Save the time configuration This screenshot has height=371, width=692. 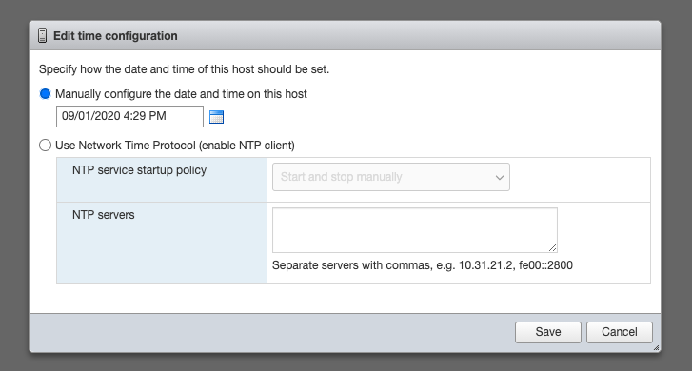[548, 332]
